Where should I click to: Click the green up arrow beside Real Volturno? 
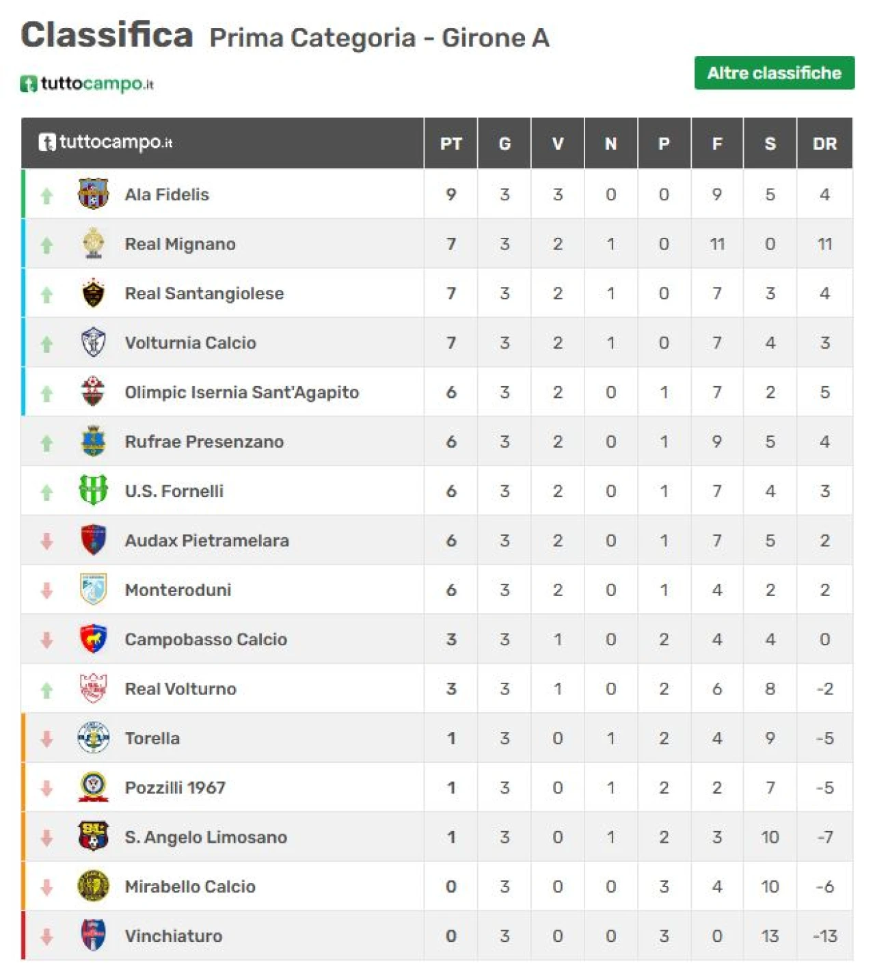click(x=46, y=690)
